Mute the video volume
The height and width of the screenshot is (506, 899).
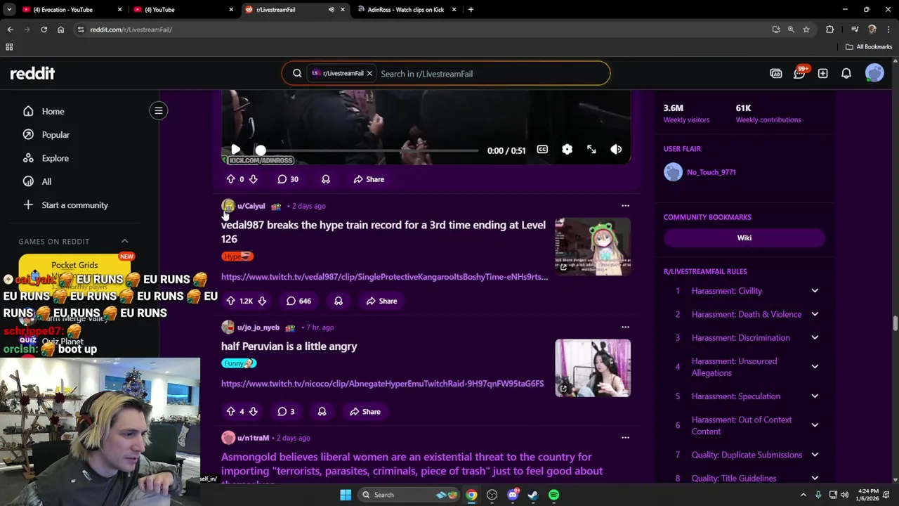616,150
